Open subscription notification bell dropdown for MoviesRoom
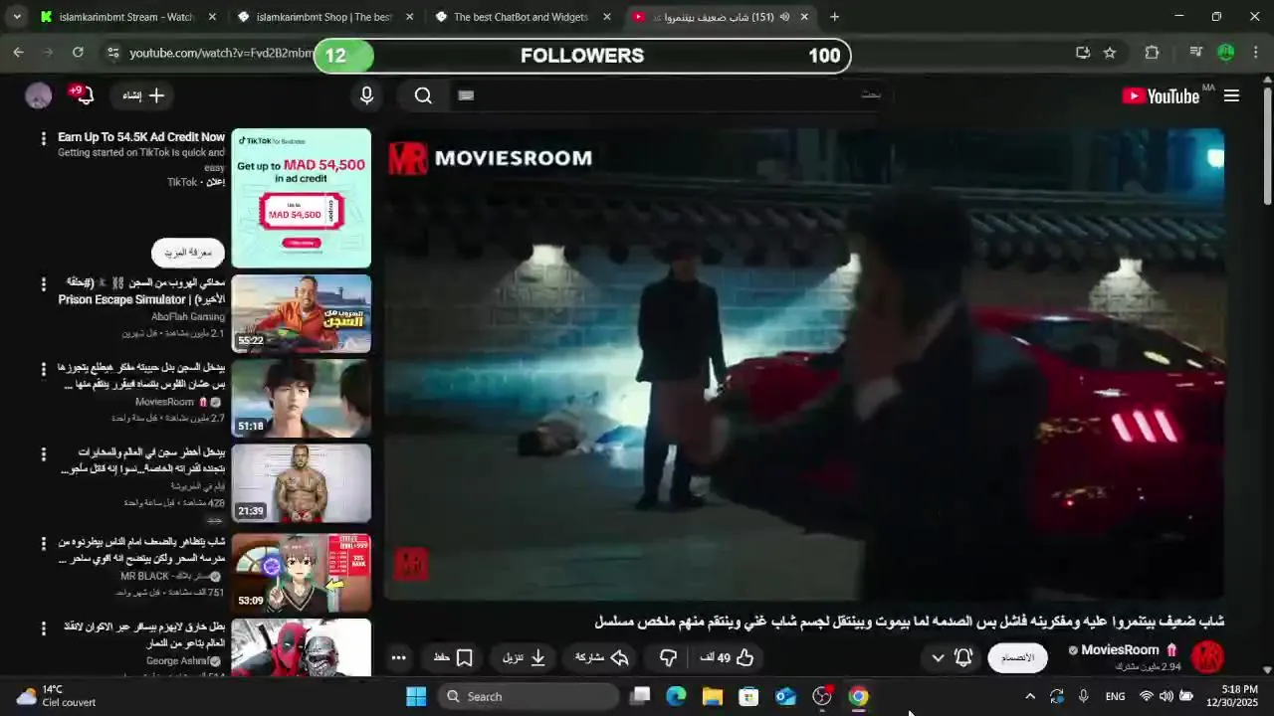 pyautogui.click(x=952, y=657)
